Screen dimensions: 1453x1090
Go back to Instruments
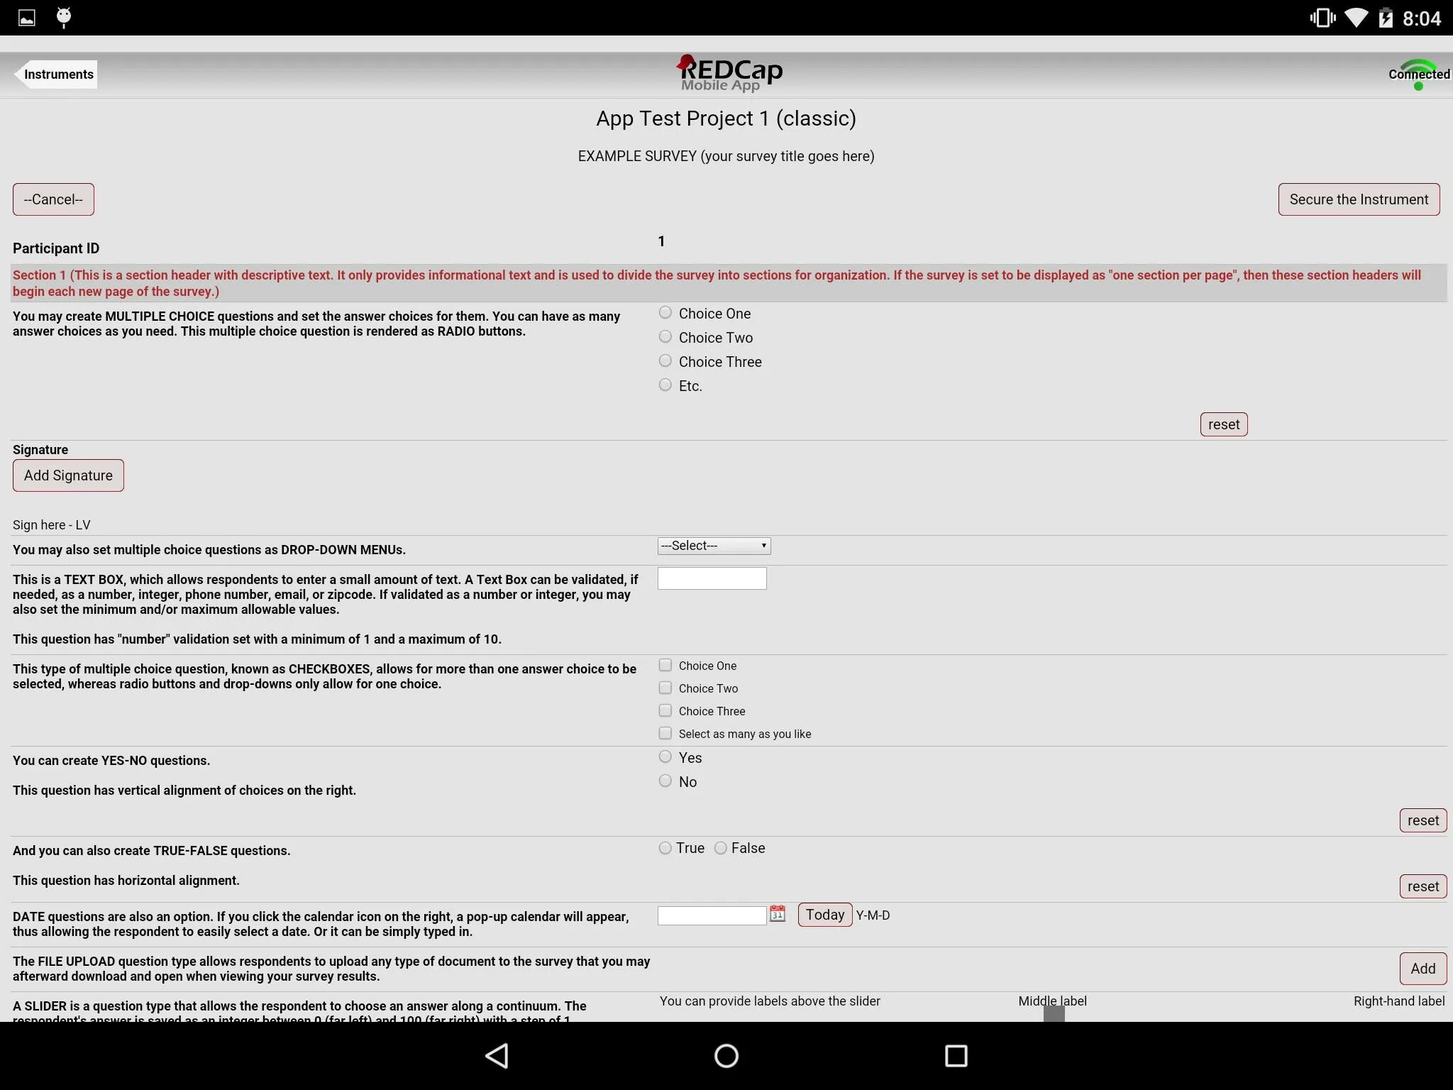pyautogui.click(x=57, y=75)
